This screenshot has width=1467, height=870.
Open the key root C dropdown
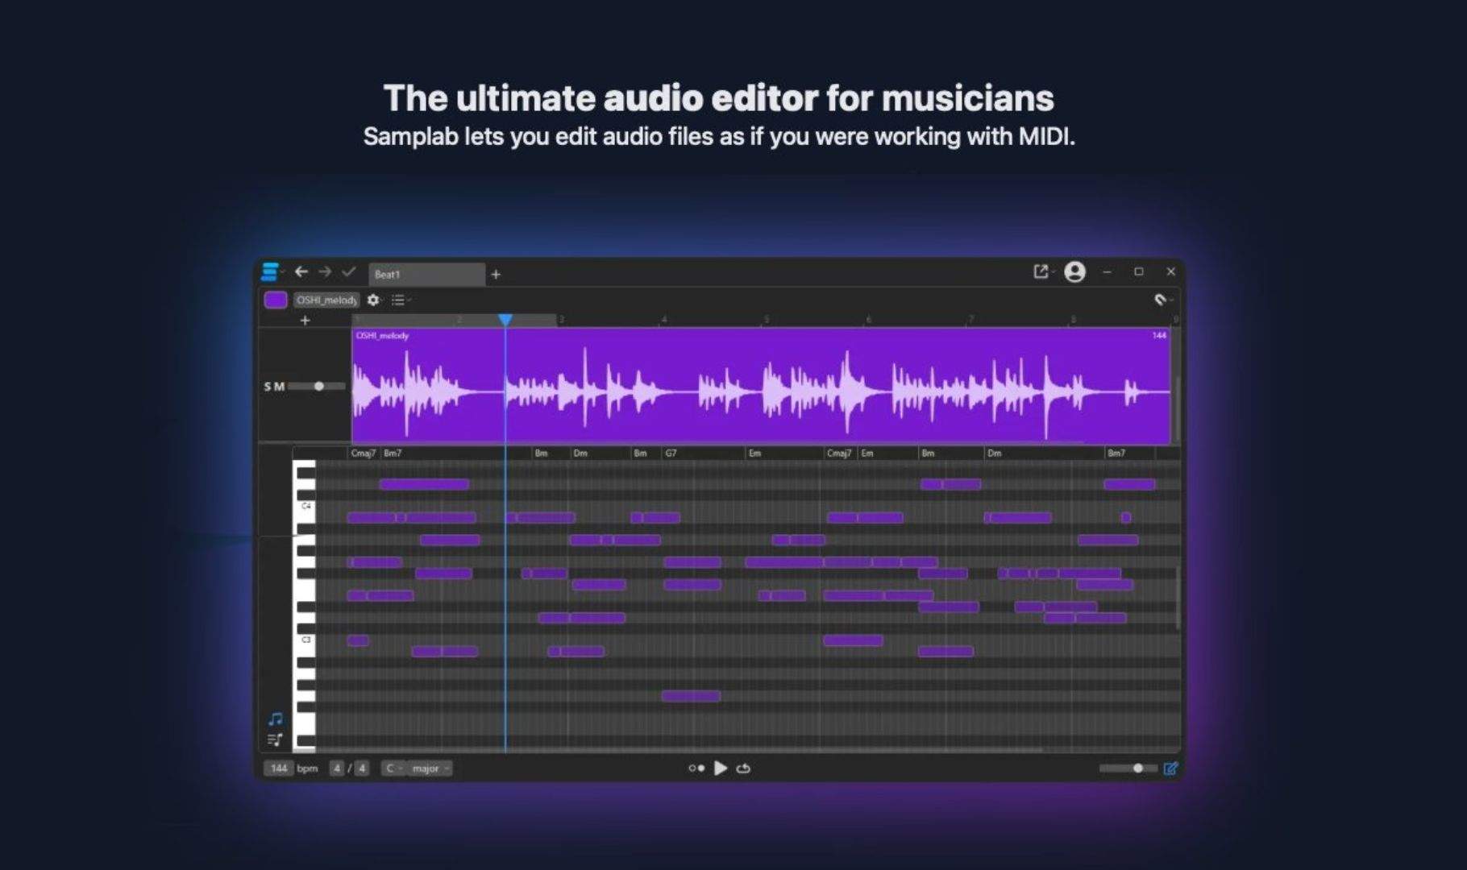click(393, 768)
